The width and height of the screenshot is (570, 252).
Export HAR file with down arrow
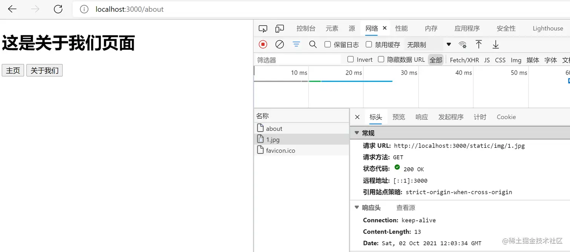496,44
